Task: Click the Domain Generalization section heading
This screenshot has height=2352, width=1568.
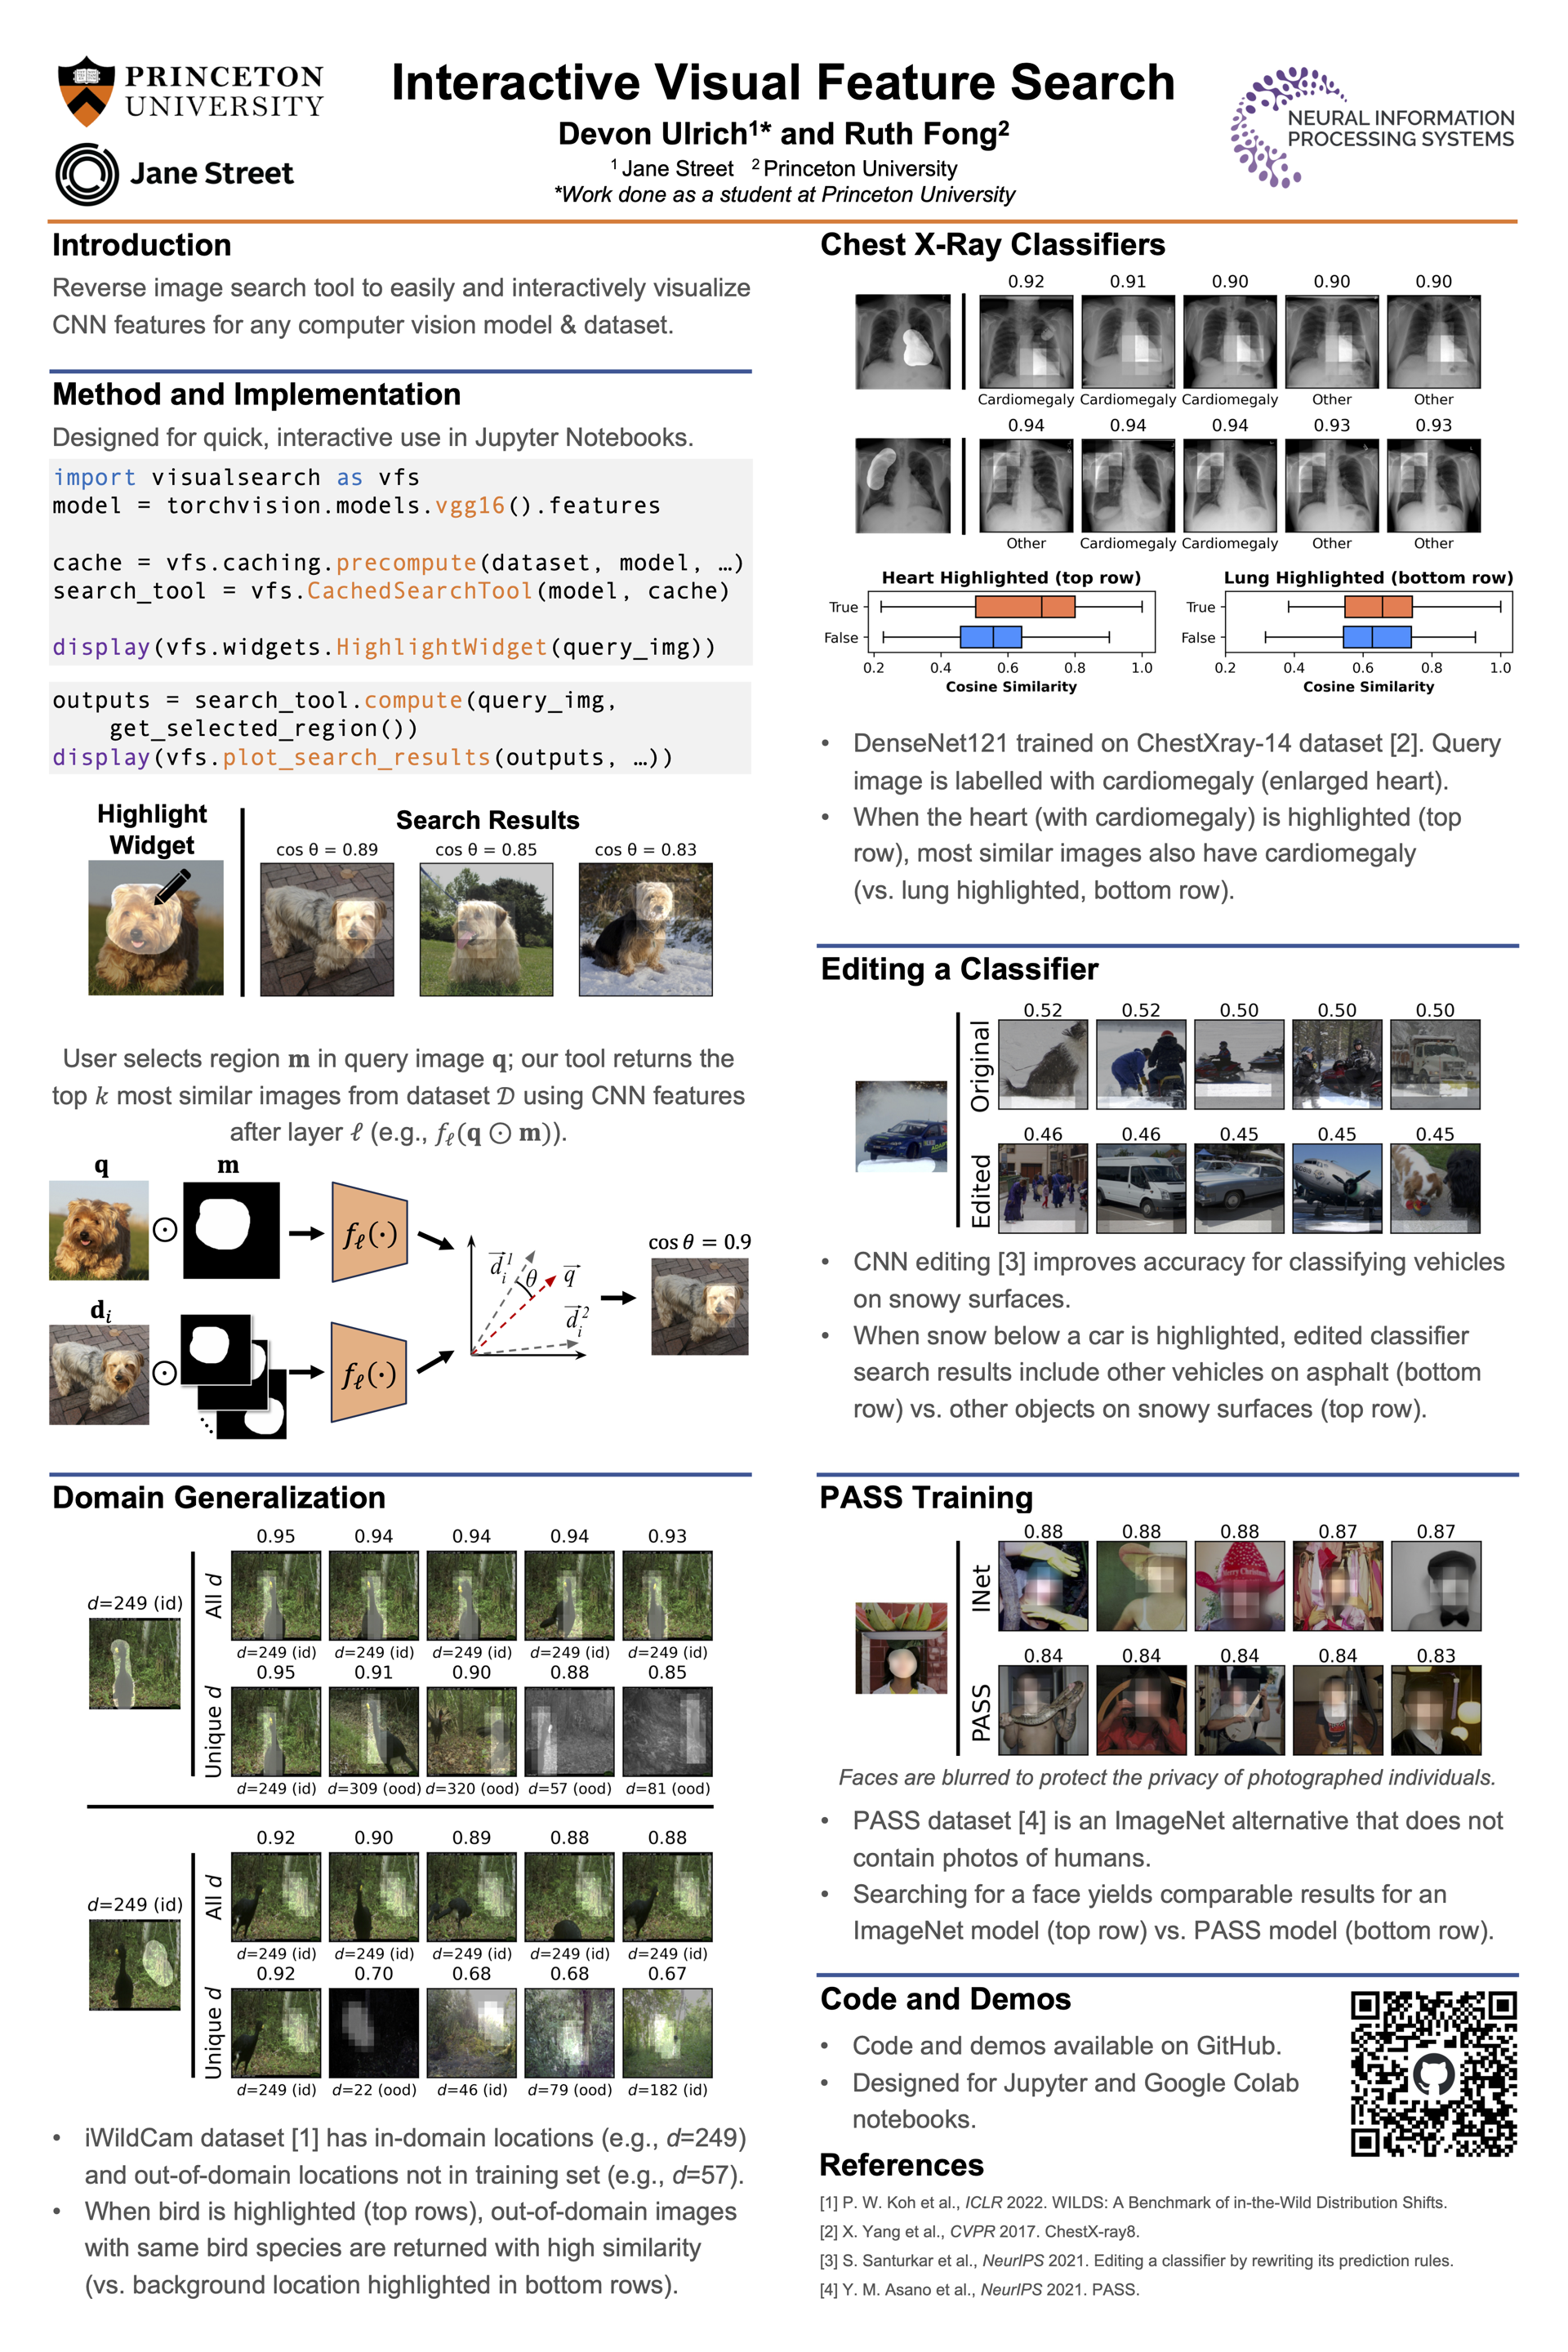Action: pyautogui.click(x=219, y=1497)
